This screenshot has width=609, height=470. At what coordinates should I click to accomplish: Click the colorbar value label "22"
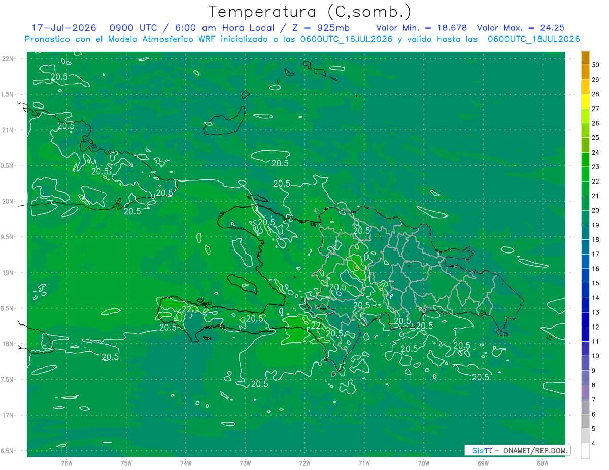(595, 182)
